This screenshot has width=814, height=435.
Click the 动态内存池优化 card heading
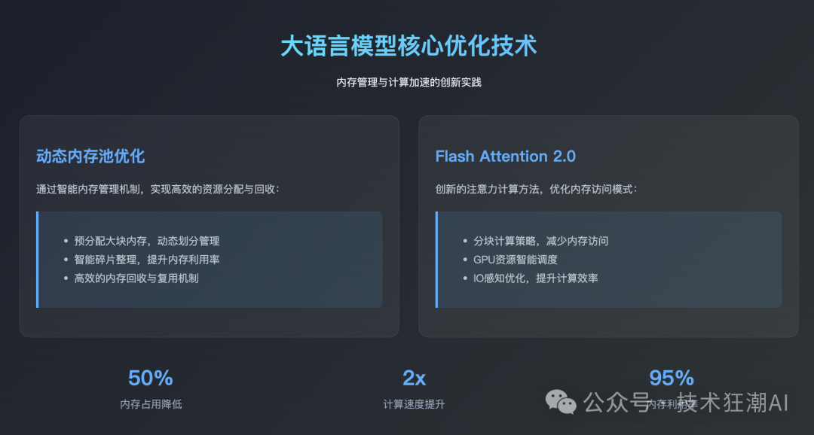click(90, 157)
